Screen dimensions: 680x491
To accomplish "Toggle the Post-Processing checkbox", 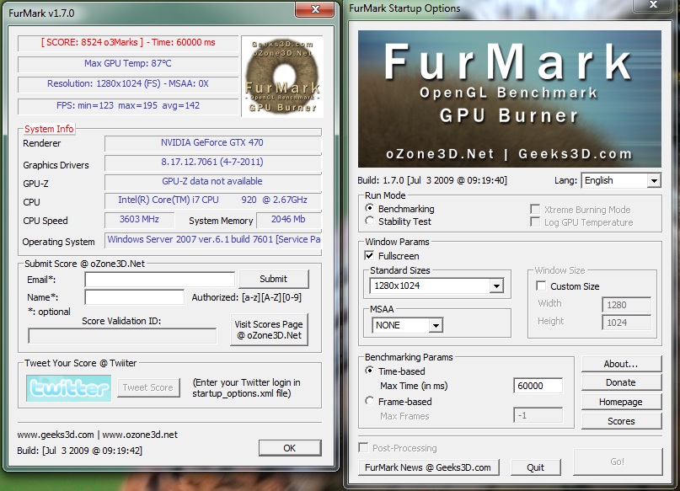I will pos(363,447).
